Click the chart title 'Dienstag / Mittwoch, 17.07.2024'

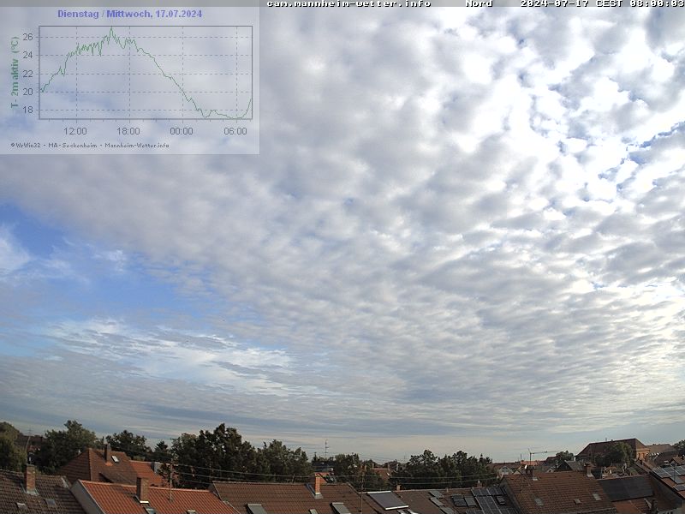pos(130,14)
